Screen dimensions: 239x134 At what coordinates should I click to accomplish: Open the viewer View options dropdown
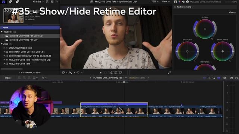[166, 1]
